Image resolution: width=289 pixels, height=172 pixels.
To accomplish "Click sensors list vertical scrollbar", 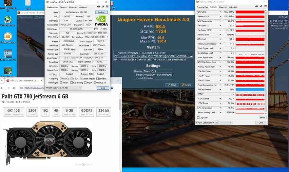I will tap(266, 62).
